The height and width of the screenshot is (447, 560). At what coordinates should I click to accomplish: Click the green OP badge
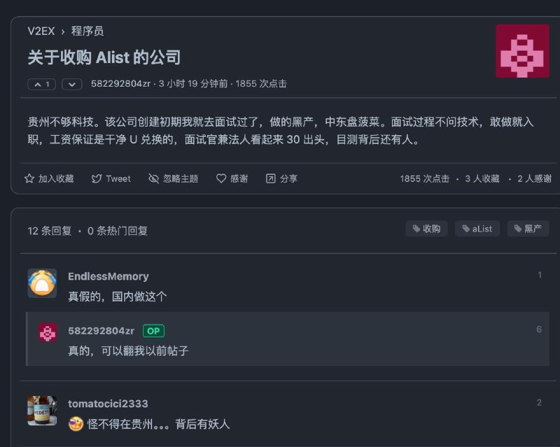click(153, 331)
